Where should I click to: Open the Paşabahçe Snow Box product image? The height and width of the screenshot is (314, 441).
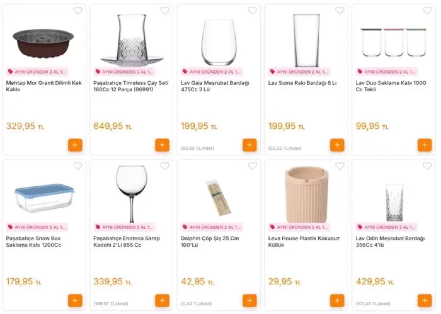[x=44, y=198]
